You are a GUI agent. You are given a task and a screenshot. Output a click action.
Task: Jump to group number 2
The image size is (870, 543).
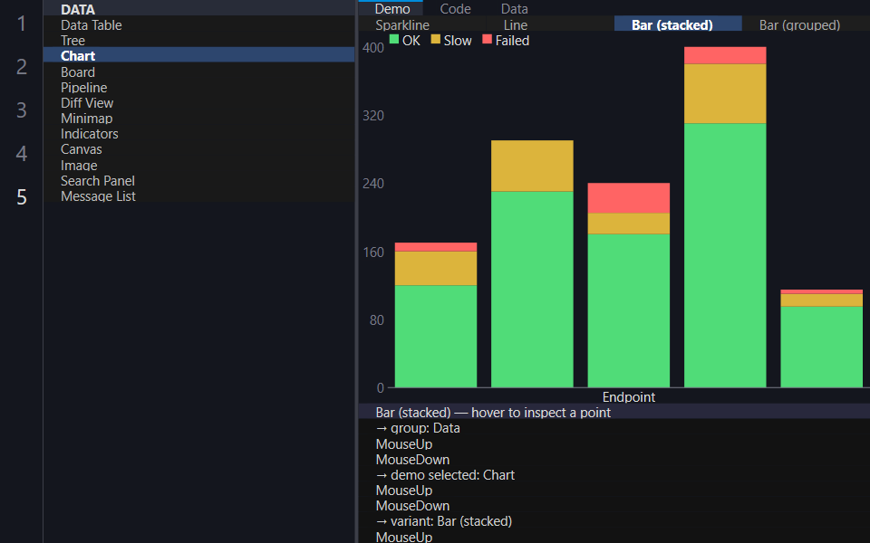(x=21, y=66)
